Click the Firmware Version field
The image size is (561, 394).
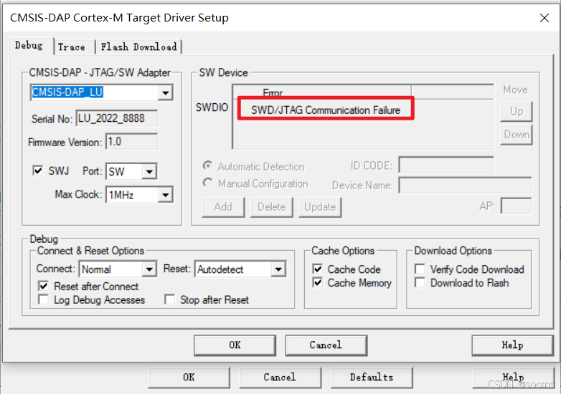click(131, 142)
